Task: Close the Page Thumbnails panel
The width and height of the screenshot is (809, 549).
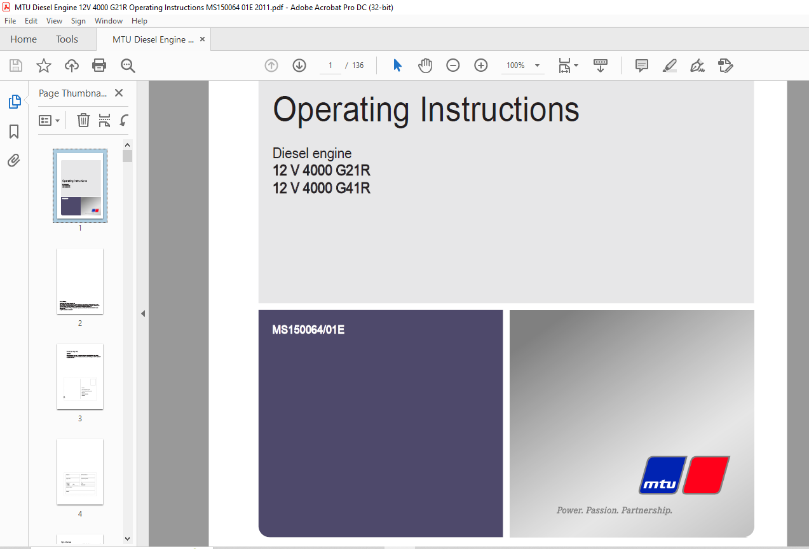Action: pos(119,93)
